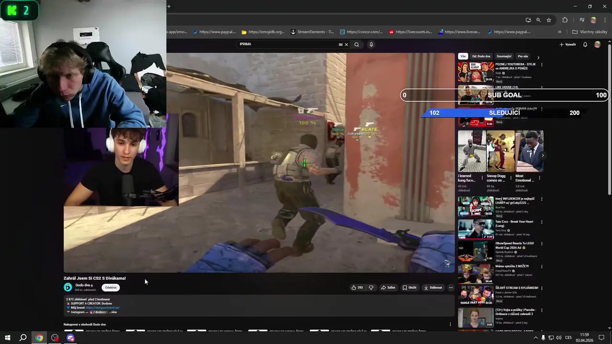This screenshot has height=344, width=612.
Task: Open Chrome extensions puzzle icon
Action: [565, 20]
